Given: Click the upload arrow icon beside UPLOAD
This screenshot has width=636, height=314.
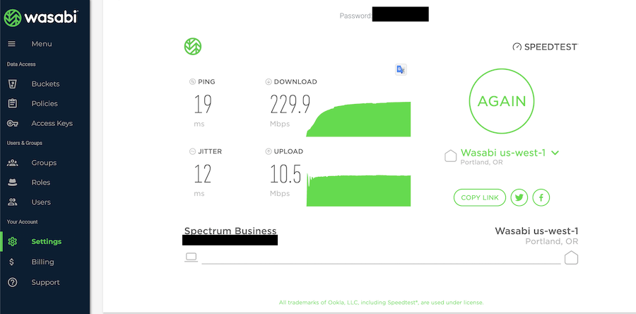Looking at the screenshot, I should click(268, 151).
